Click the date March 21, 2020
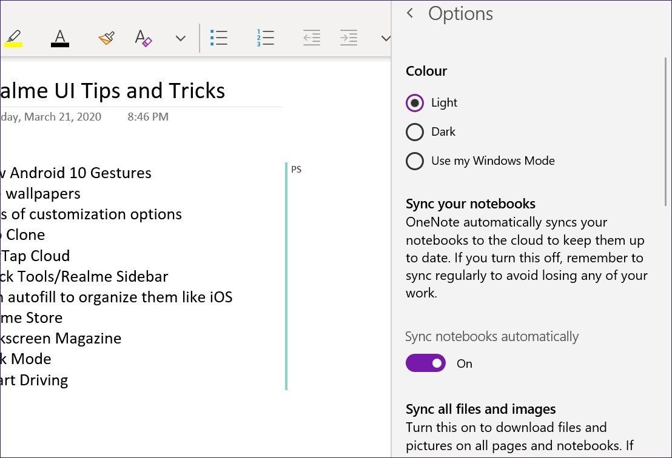 (62, 117)
